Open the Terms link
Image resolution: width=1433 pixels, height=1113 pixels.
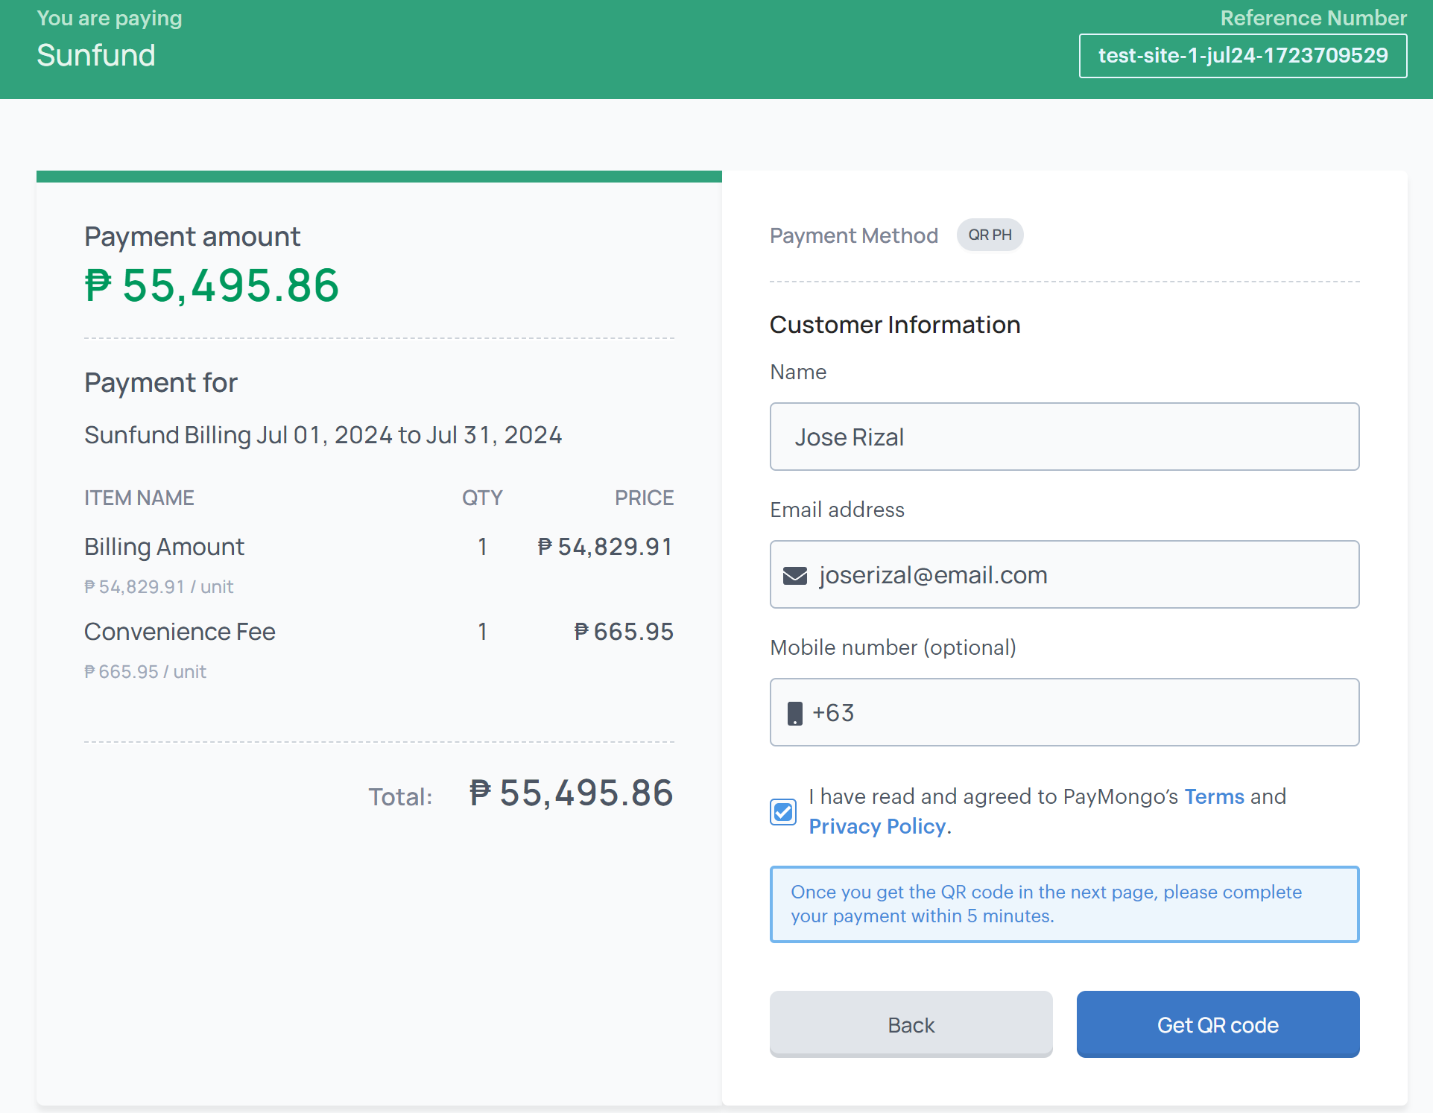pos(1215,796)
